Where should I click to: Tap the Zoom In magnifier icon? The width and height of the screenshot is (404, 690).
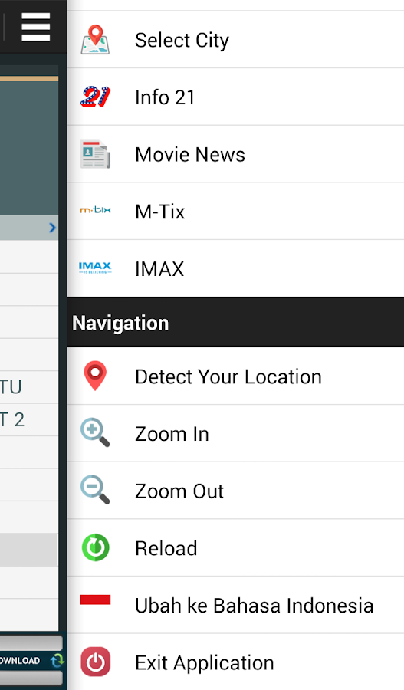pos(95,432)
